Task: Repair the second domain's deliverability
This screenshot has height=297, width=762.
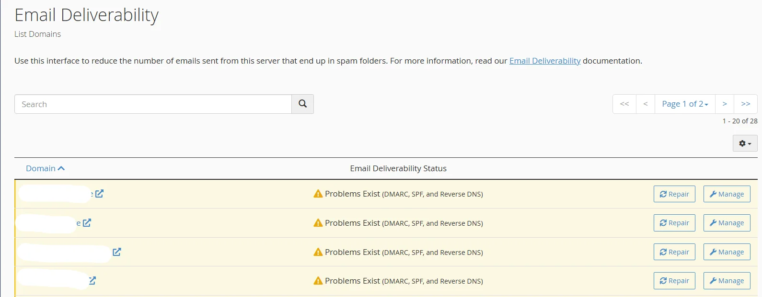Action: [674, 223]
